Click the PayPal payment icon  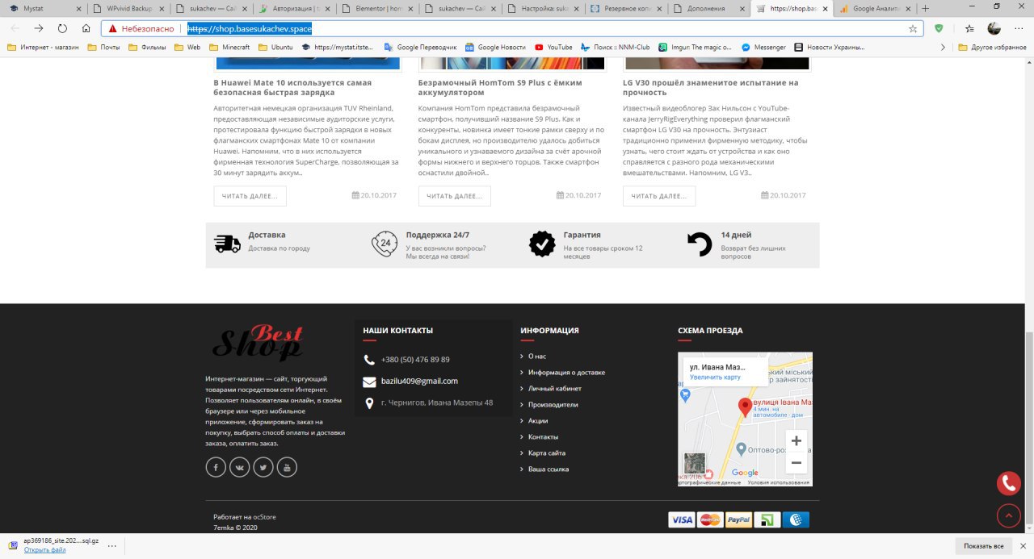coord(738,519)
